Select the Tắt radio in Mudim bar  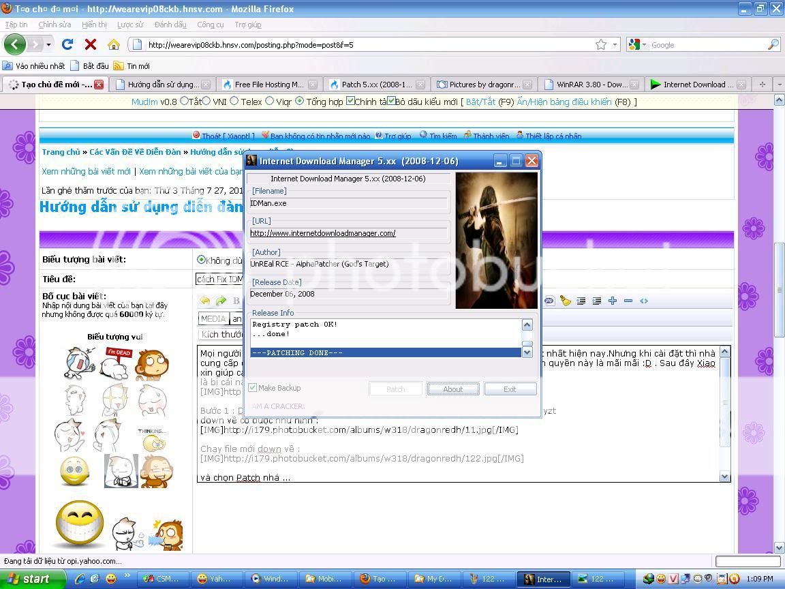point(184,101)
